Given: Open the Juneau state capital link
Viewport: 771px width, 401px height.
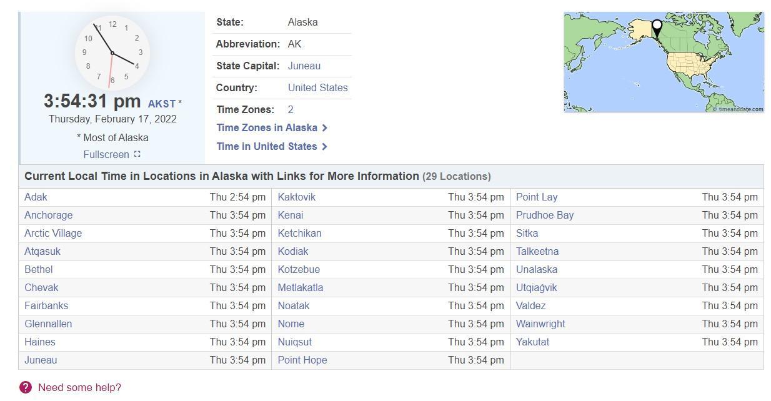Looking at the screenshot, I should click(x=304, y=66).
